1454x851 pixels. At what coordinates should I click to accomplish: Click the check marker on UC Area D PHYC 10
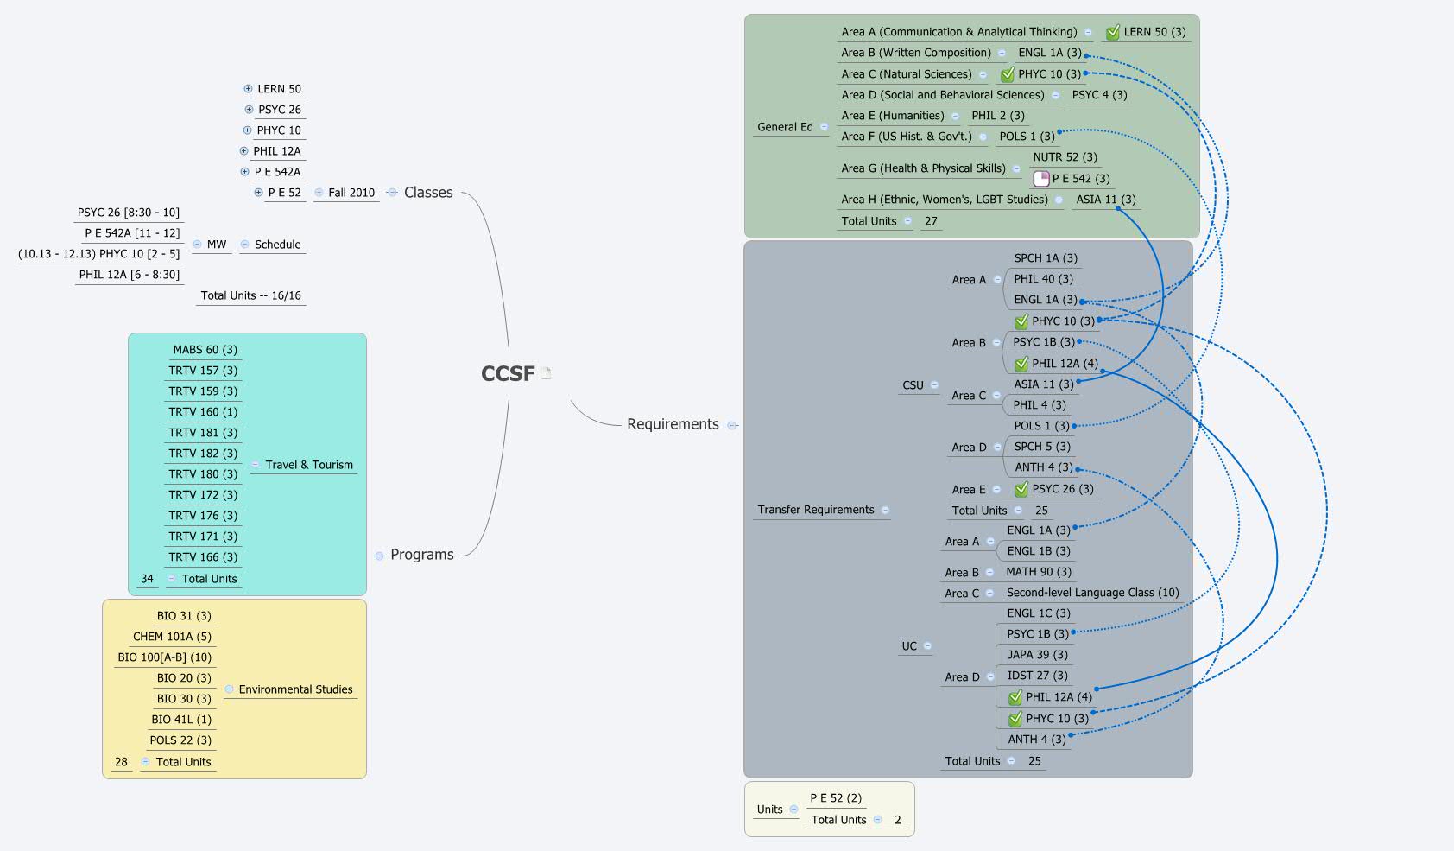[x=1015, y=719]
